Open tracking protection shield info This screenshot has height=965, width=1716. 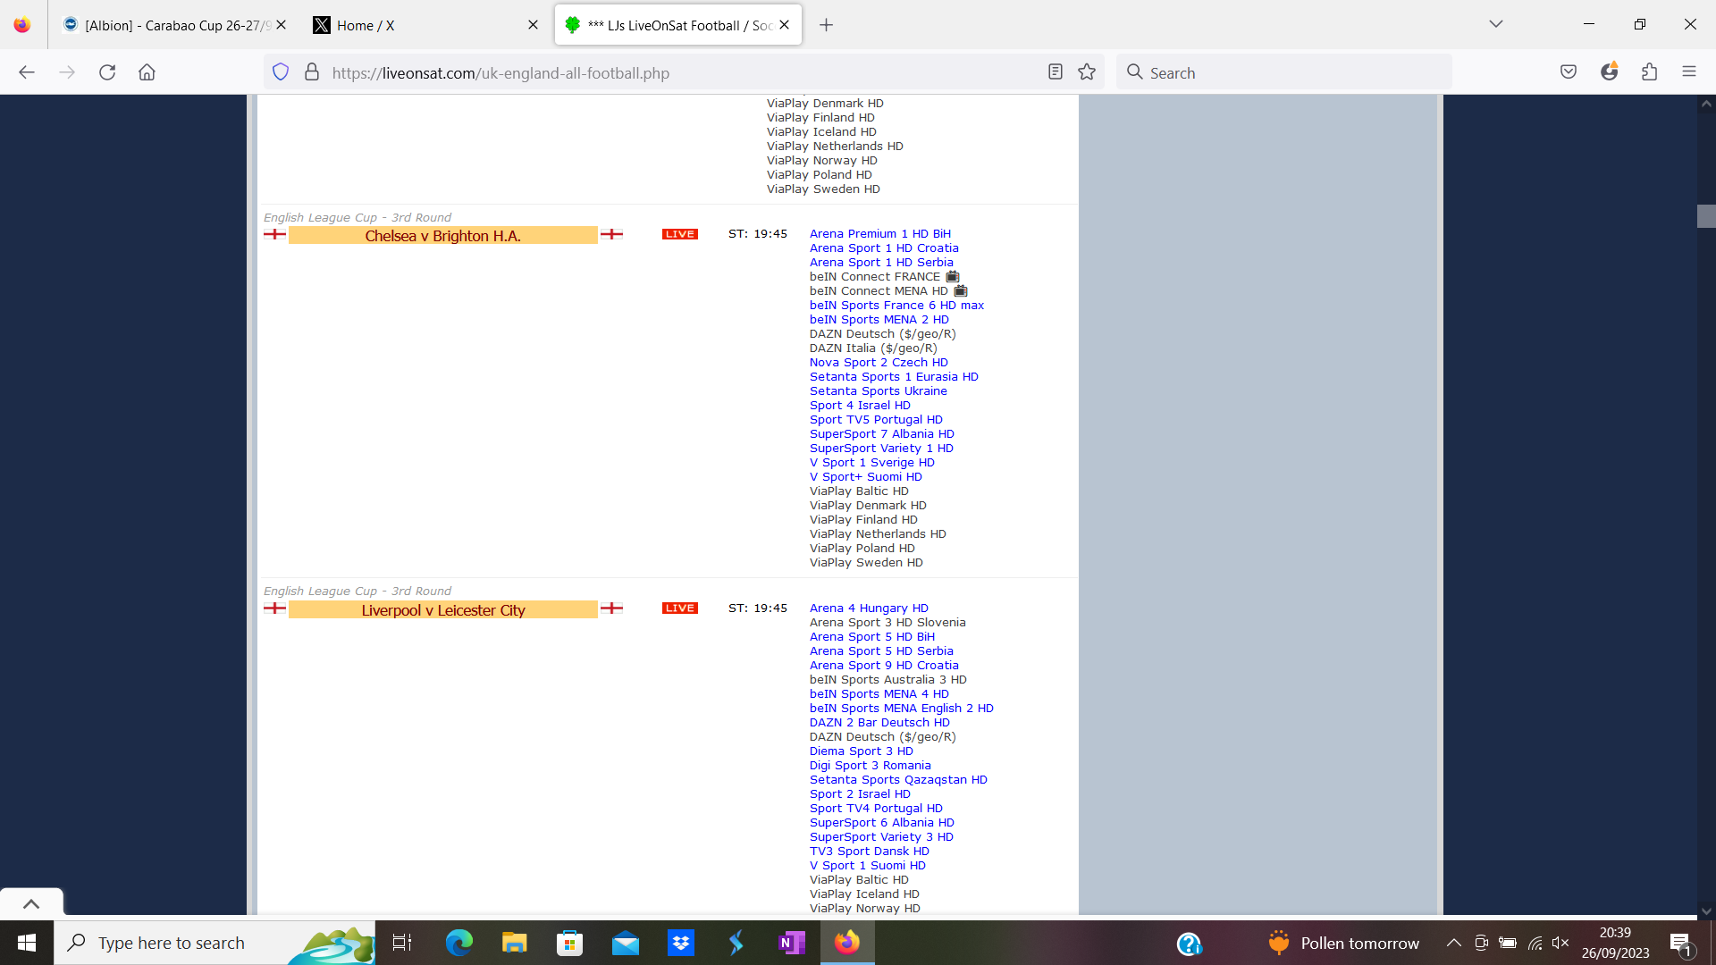coord(281,72)
